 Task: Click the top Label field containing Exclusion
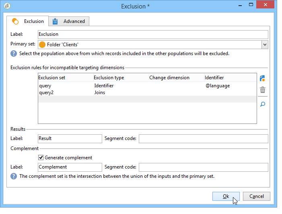coord(153,34)
